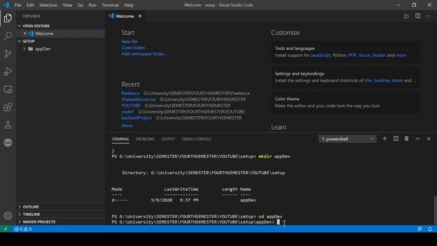Open the Remote Explorer view icon
This screenshot has width=437, height=246.
click(8, 90)
